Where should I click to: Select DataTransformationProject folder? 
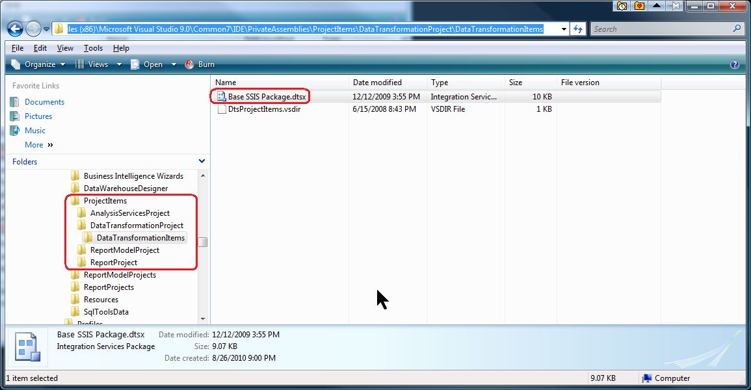point(137,226)
